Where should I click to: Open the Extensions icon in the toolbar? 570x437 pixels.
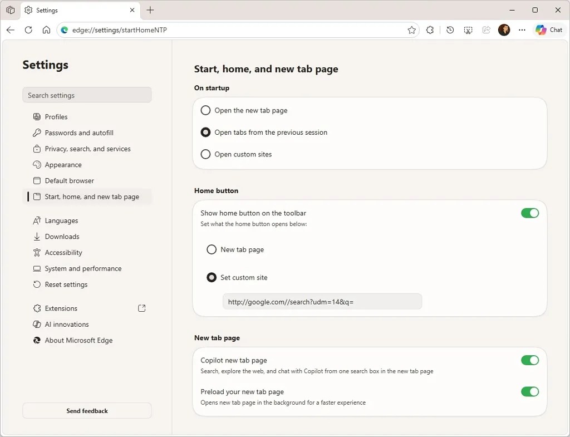point(430,30)
